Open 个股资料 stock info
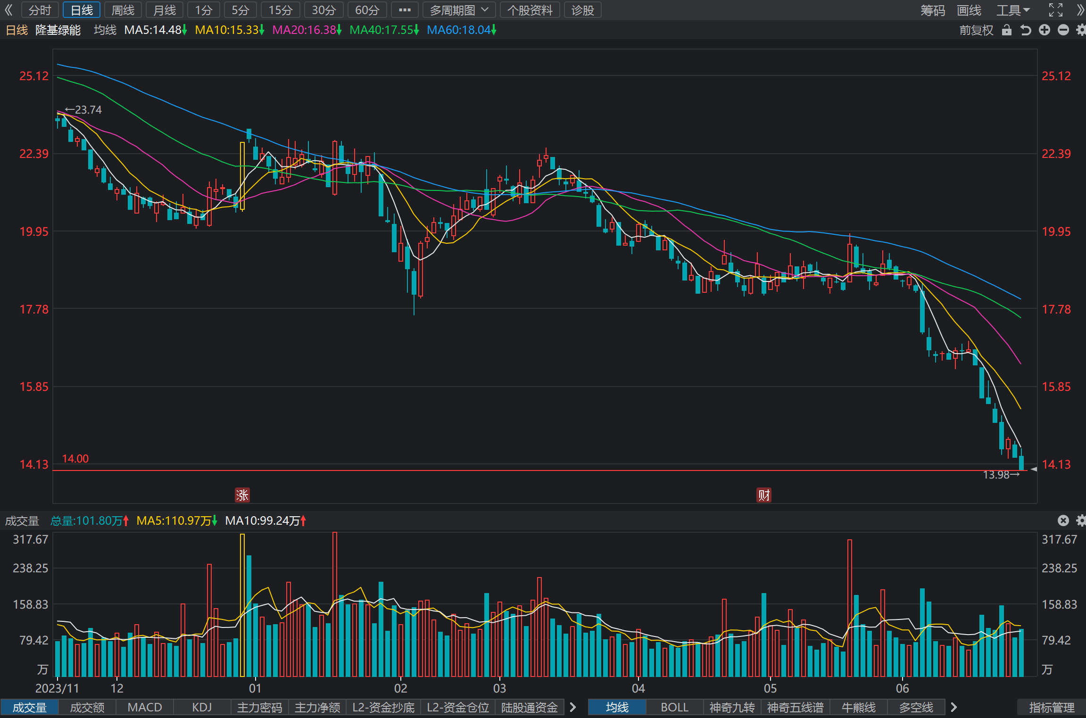The height and width of the screenshot is (718, 1086). tap(530, 10)
